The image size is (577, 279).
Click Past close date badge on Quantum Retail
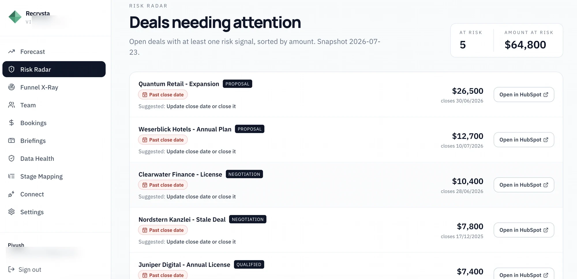click(x=163, y=95)
